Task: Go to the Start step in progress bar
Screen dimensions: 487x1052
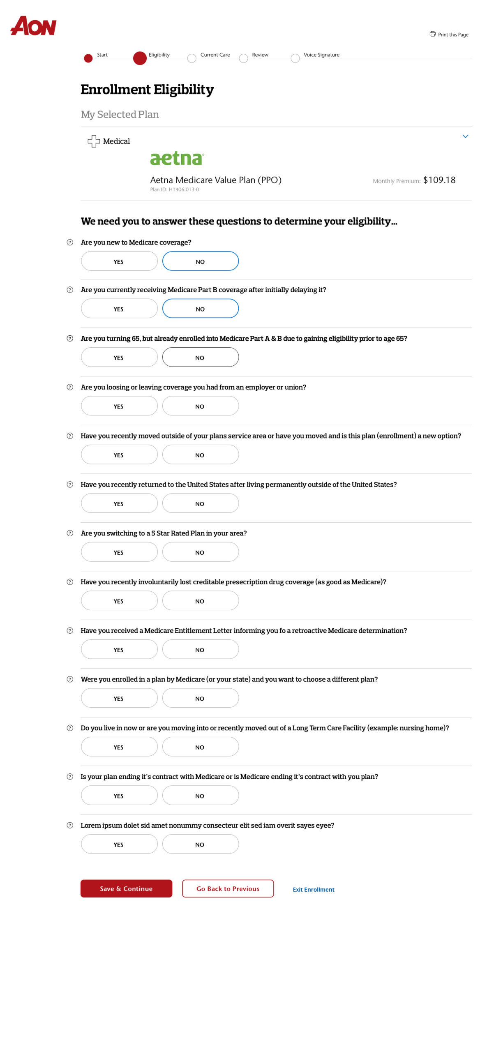Action: tap(88, 58)
